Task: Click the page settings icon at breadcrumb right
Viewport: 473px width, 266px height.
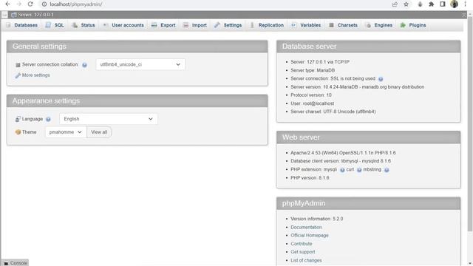Action: tap(464, 15)
